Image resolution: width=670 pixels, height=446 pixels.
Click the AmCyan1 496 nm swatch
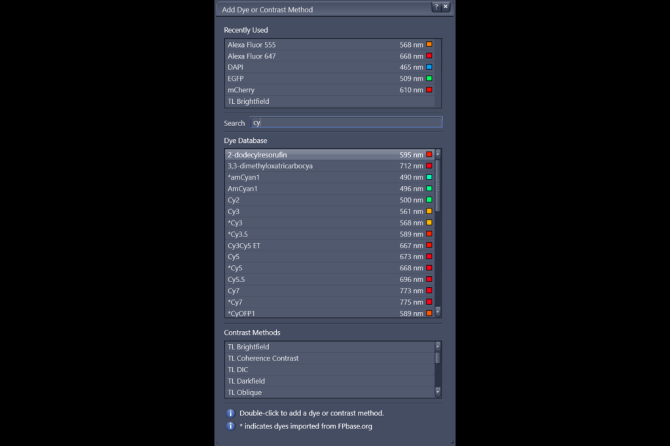(x=429, y=189)
